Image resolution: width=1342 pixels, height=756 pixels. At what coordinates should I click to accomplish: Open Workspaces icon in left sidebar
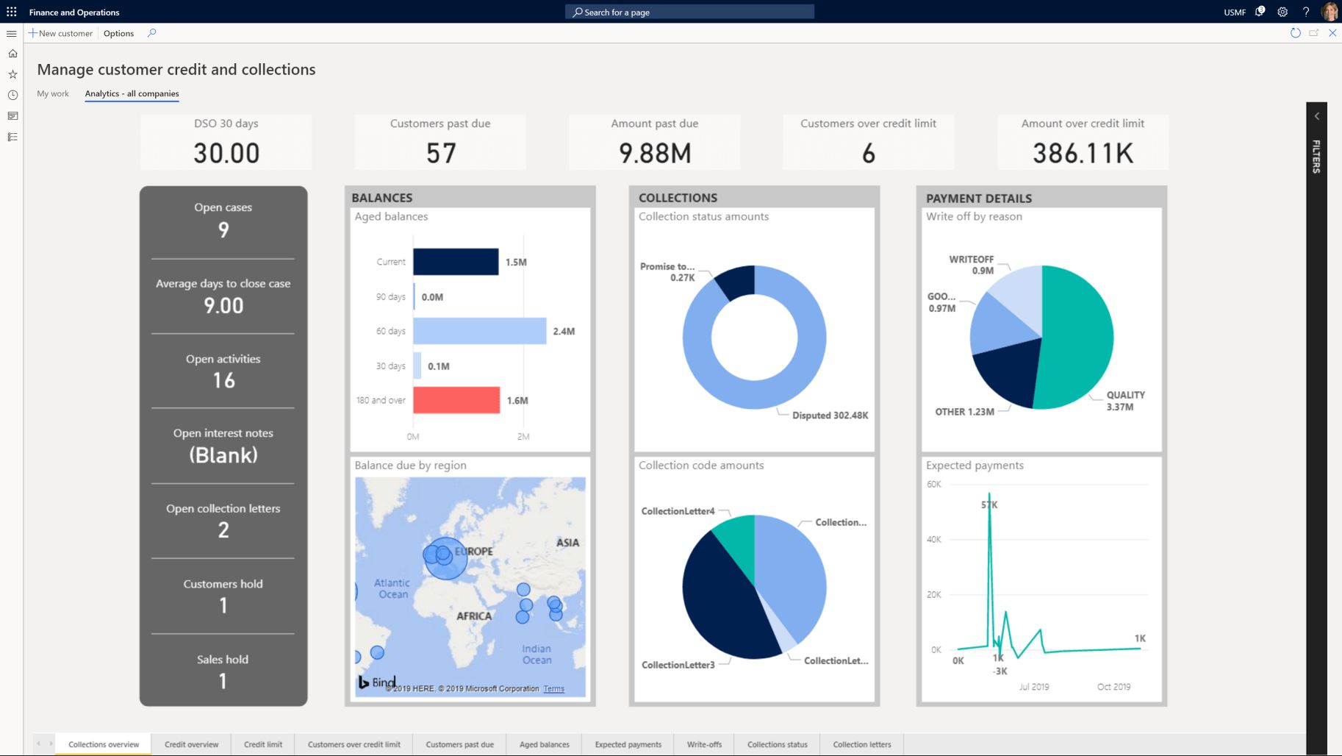coord(12,116)
